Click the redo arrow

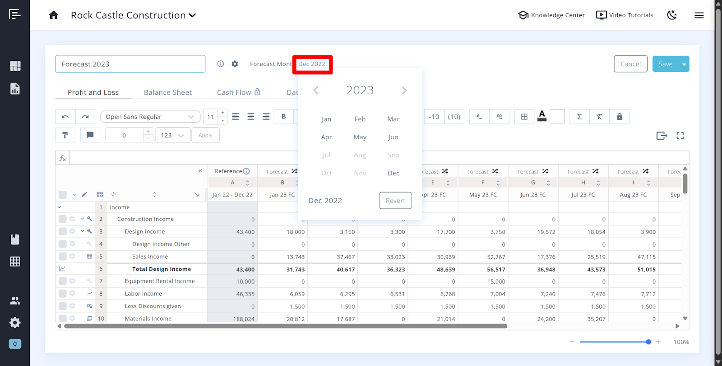85,117
